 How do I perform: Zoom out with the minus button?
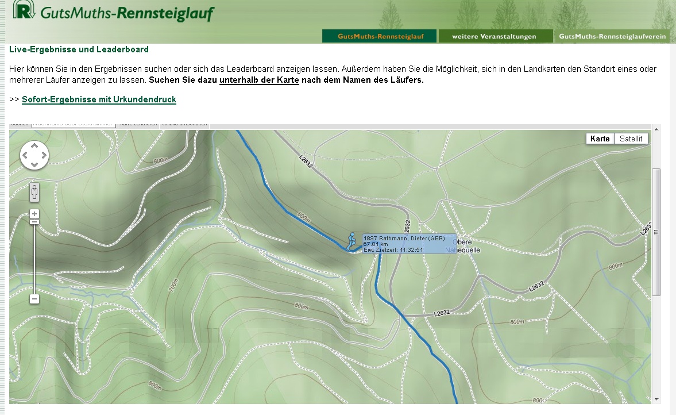(34, 298)
